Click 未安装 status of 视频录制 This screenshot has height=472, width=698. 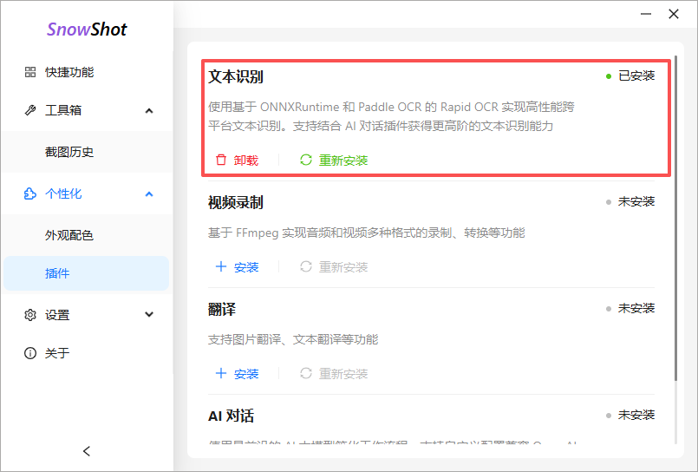pos(636,201)
